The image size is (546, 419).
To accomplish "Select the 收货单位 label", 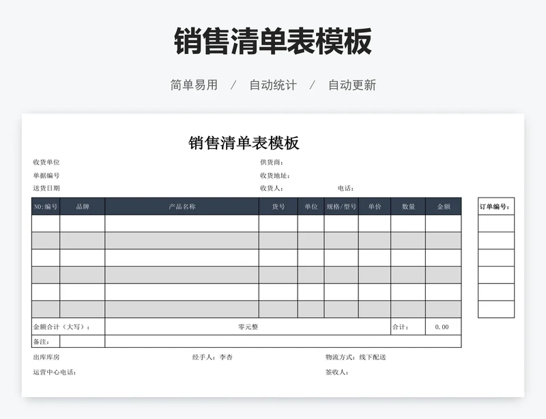I will tap(46, 162).
